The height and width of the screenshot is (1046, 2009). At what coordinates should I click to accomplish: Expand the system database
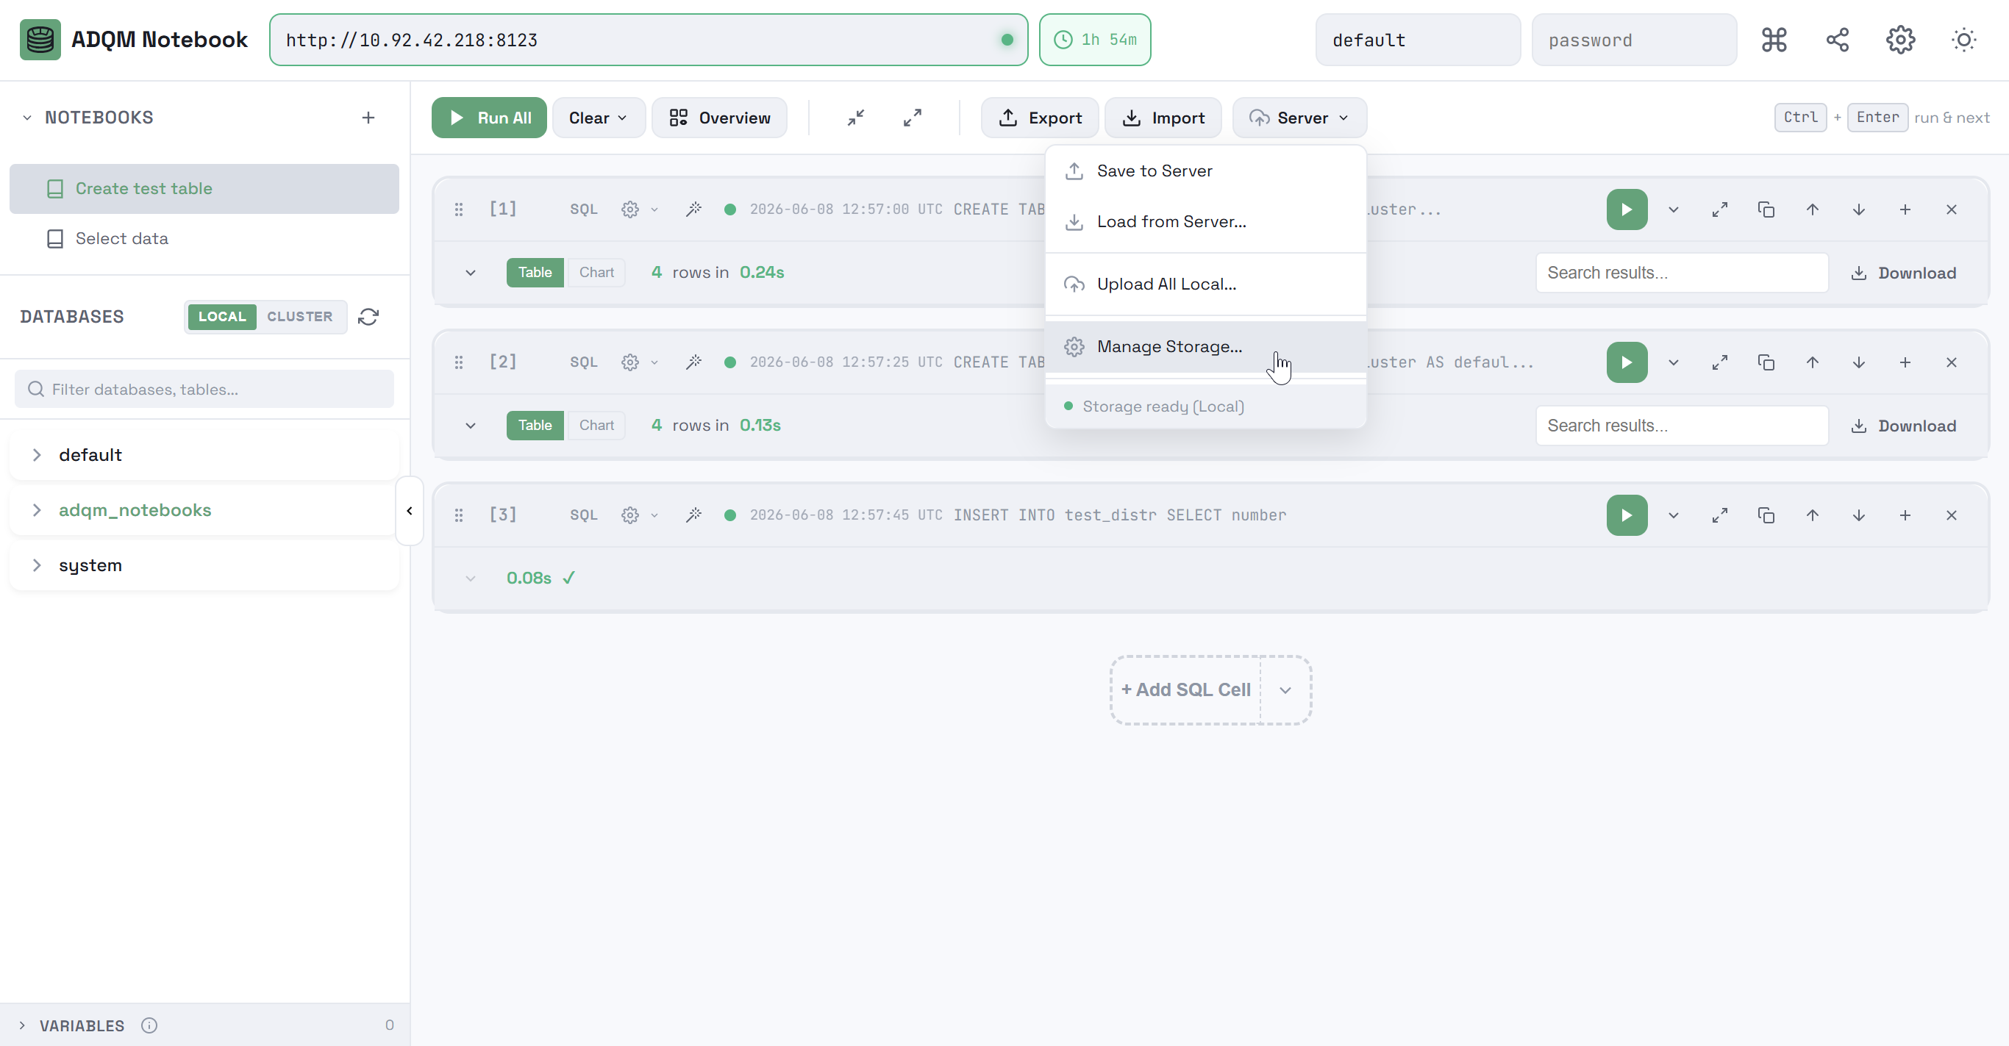click(x=37, y=566)
